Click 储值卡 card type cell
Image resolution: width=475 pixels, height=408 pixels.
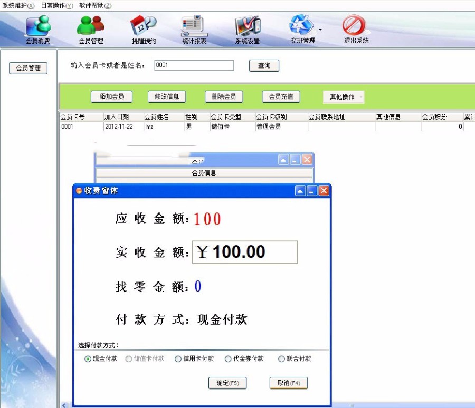[x=232, y=127]
